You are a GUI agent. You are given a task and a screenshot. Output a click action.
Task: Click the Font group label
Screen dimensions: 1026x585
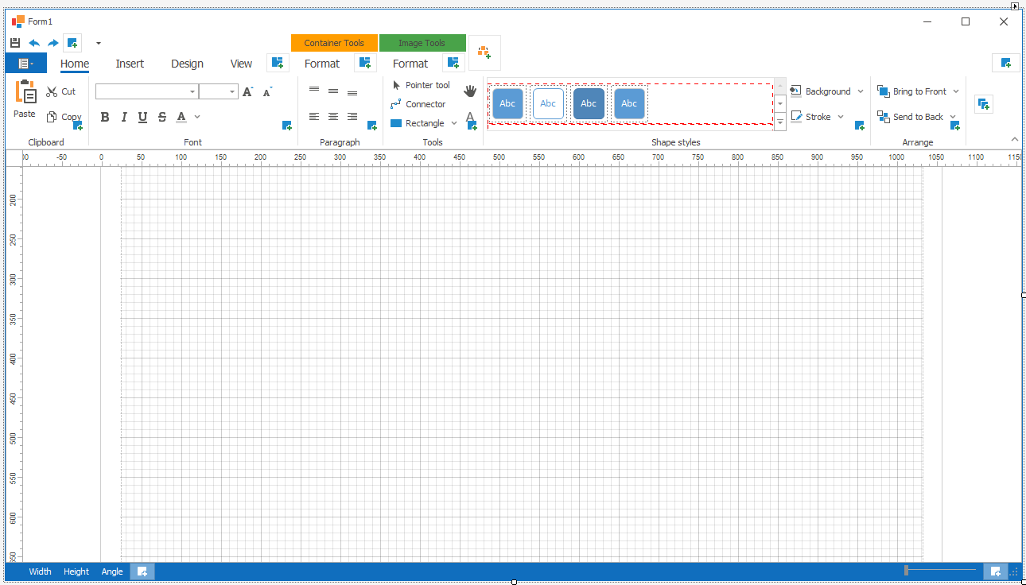(x=192, y=142)
